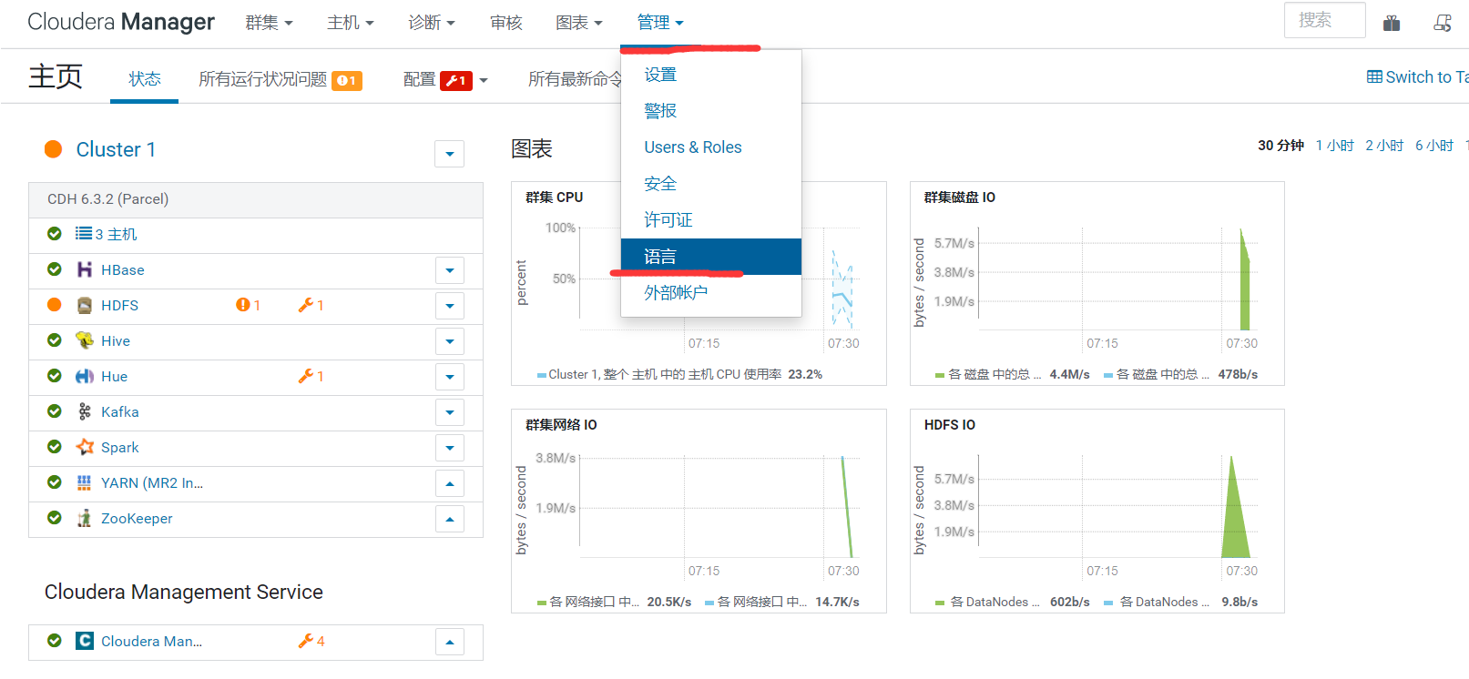
Task: Select Users & Roles menu entry
Action: (711, 147)
